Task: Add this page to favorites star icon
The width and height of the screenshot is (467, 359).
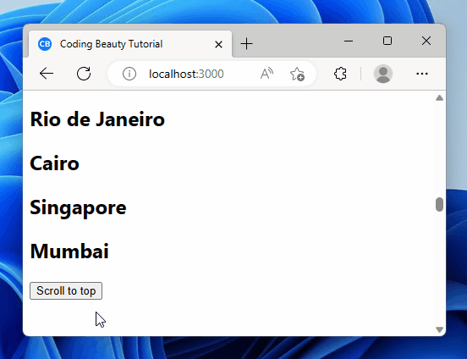Action: pyautogui.click(x=297, y=74)
